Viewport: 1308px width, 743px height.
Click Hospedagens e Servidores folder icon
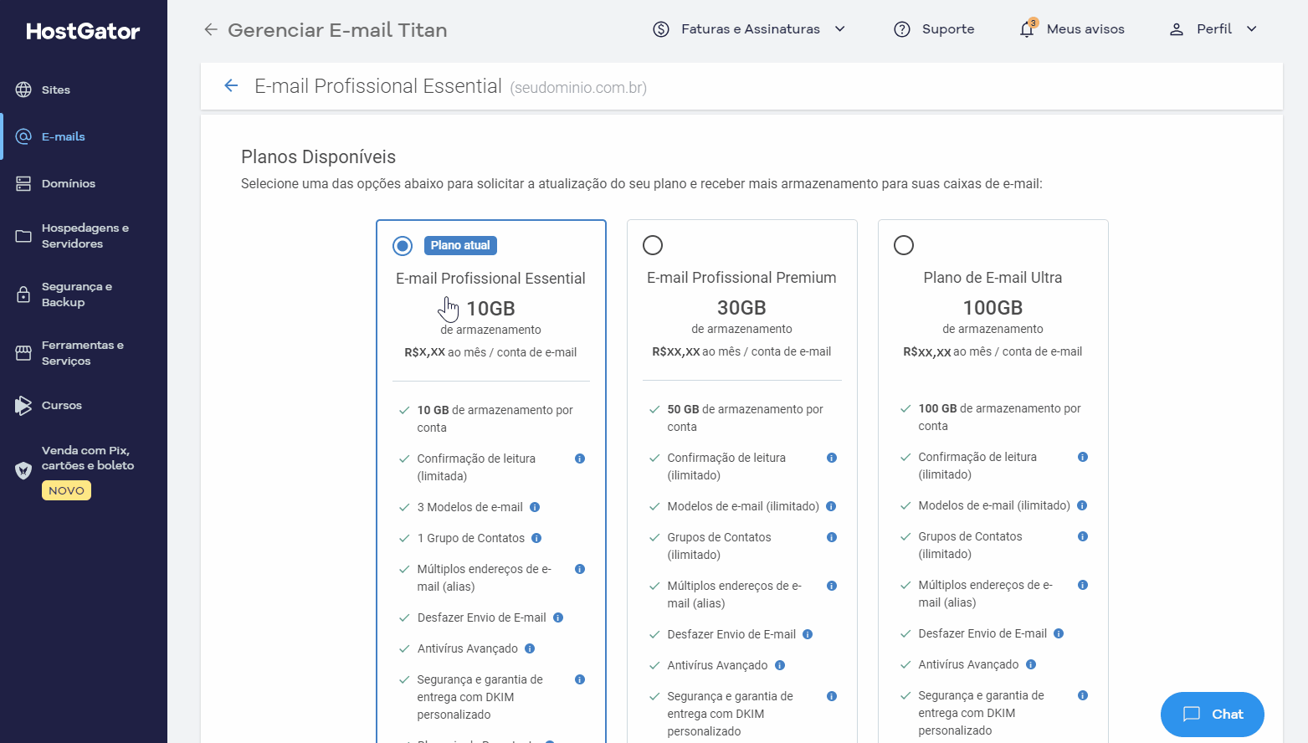(x=23, y=236)
